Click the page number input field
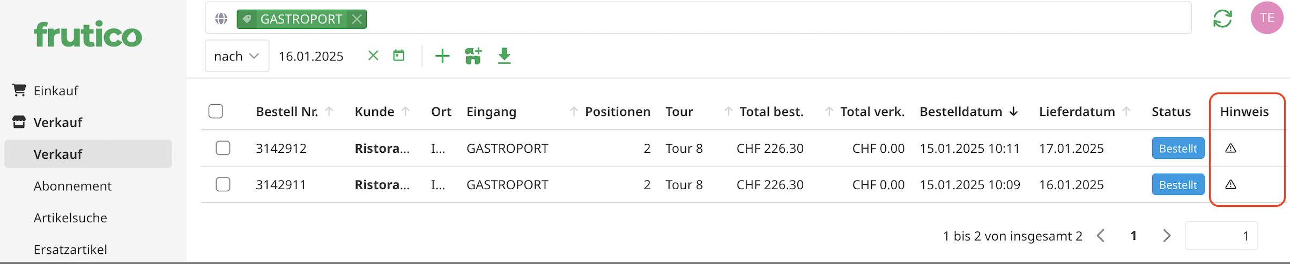 tap(1220, 236)
